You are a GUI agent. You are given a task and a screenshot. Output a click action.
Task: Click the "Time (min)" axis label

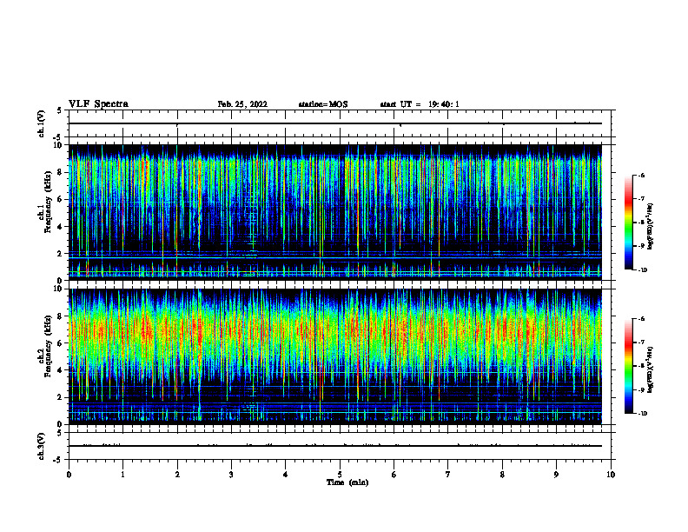(347, 482)
